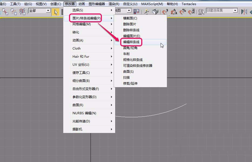
Task: Open the 视图(V) menu
Action: tap(41, 4)
